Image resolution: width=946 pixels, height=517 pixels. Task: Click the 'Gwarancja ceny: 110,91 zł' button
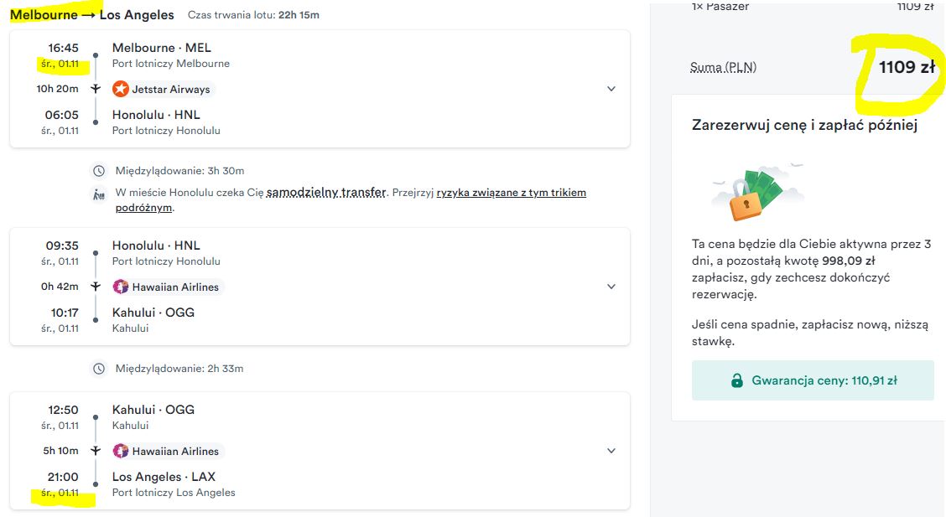point(813,380)
